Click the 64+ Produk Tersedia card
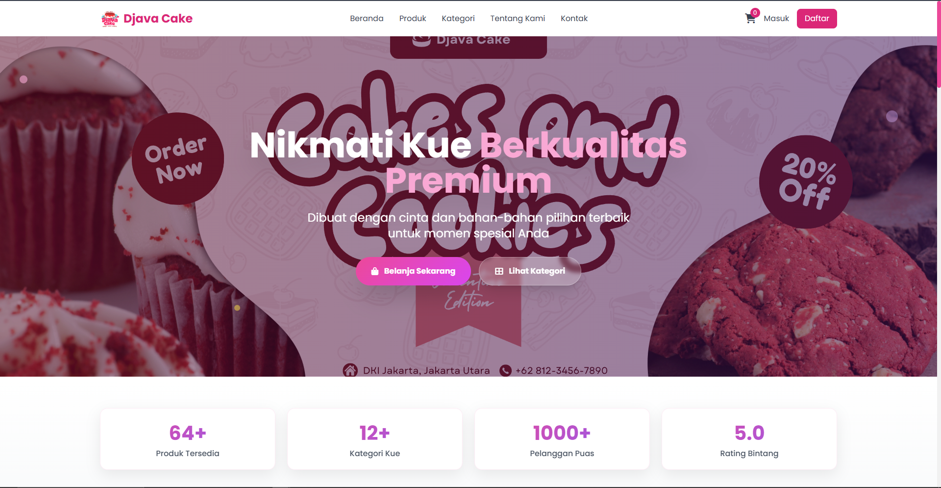This screenshot has width=941, height=488. [188, 439]
